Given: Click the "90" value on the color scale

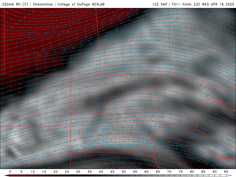Looking at the screenshot, I should point(214,172).
